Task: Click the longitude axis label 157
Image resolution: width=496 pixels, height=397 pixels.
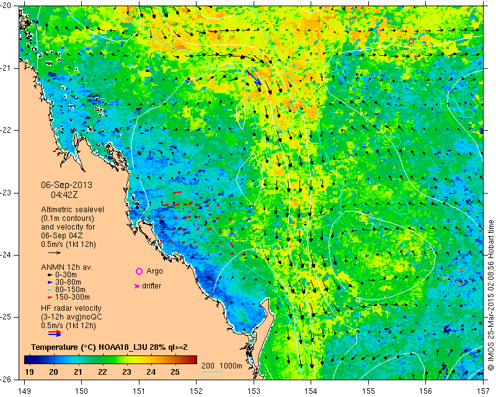Action: tap(483, 391)
